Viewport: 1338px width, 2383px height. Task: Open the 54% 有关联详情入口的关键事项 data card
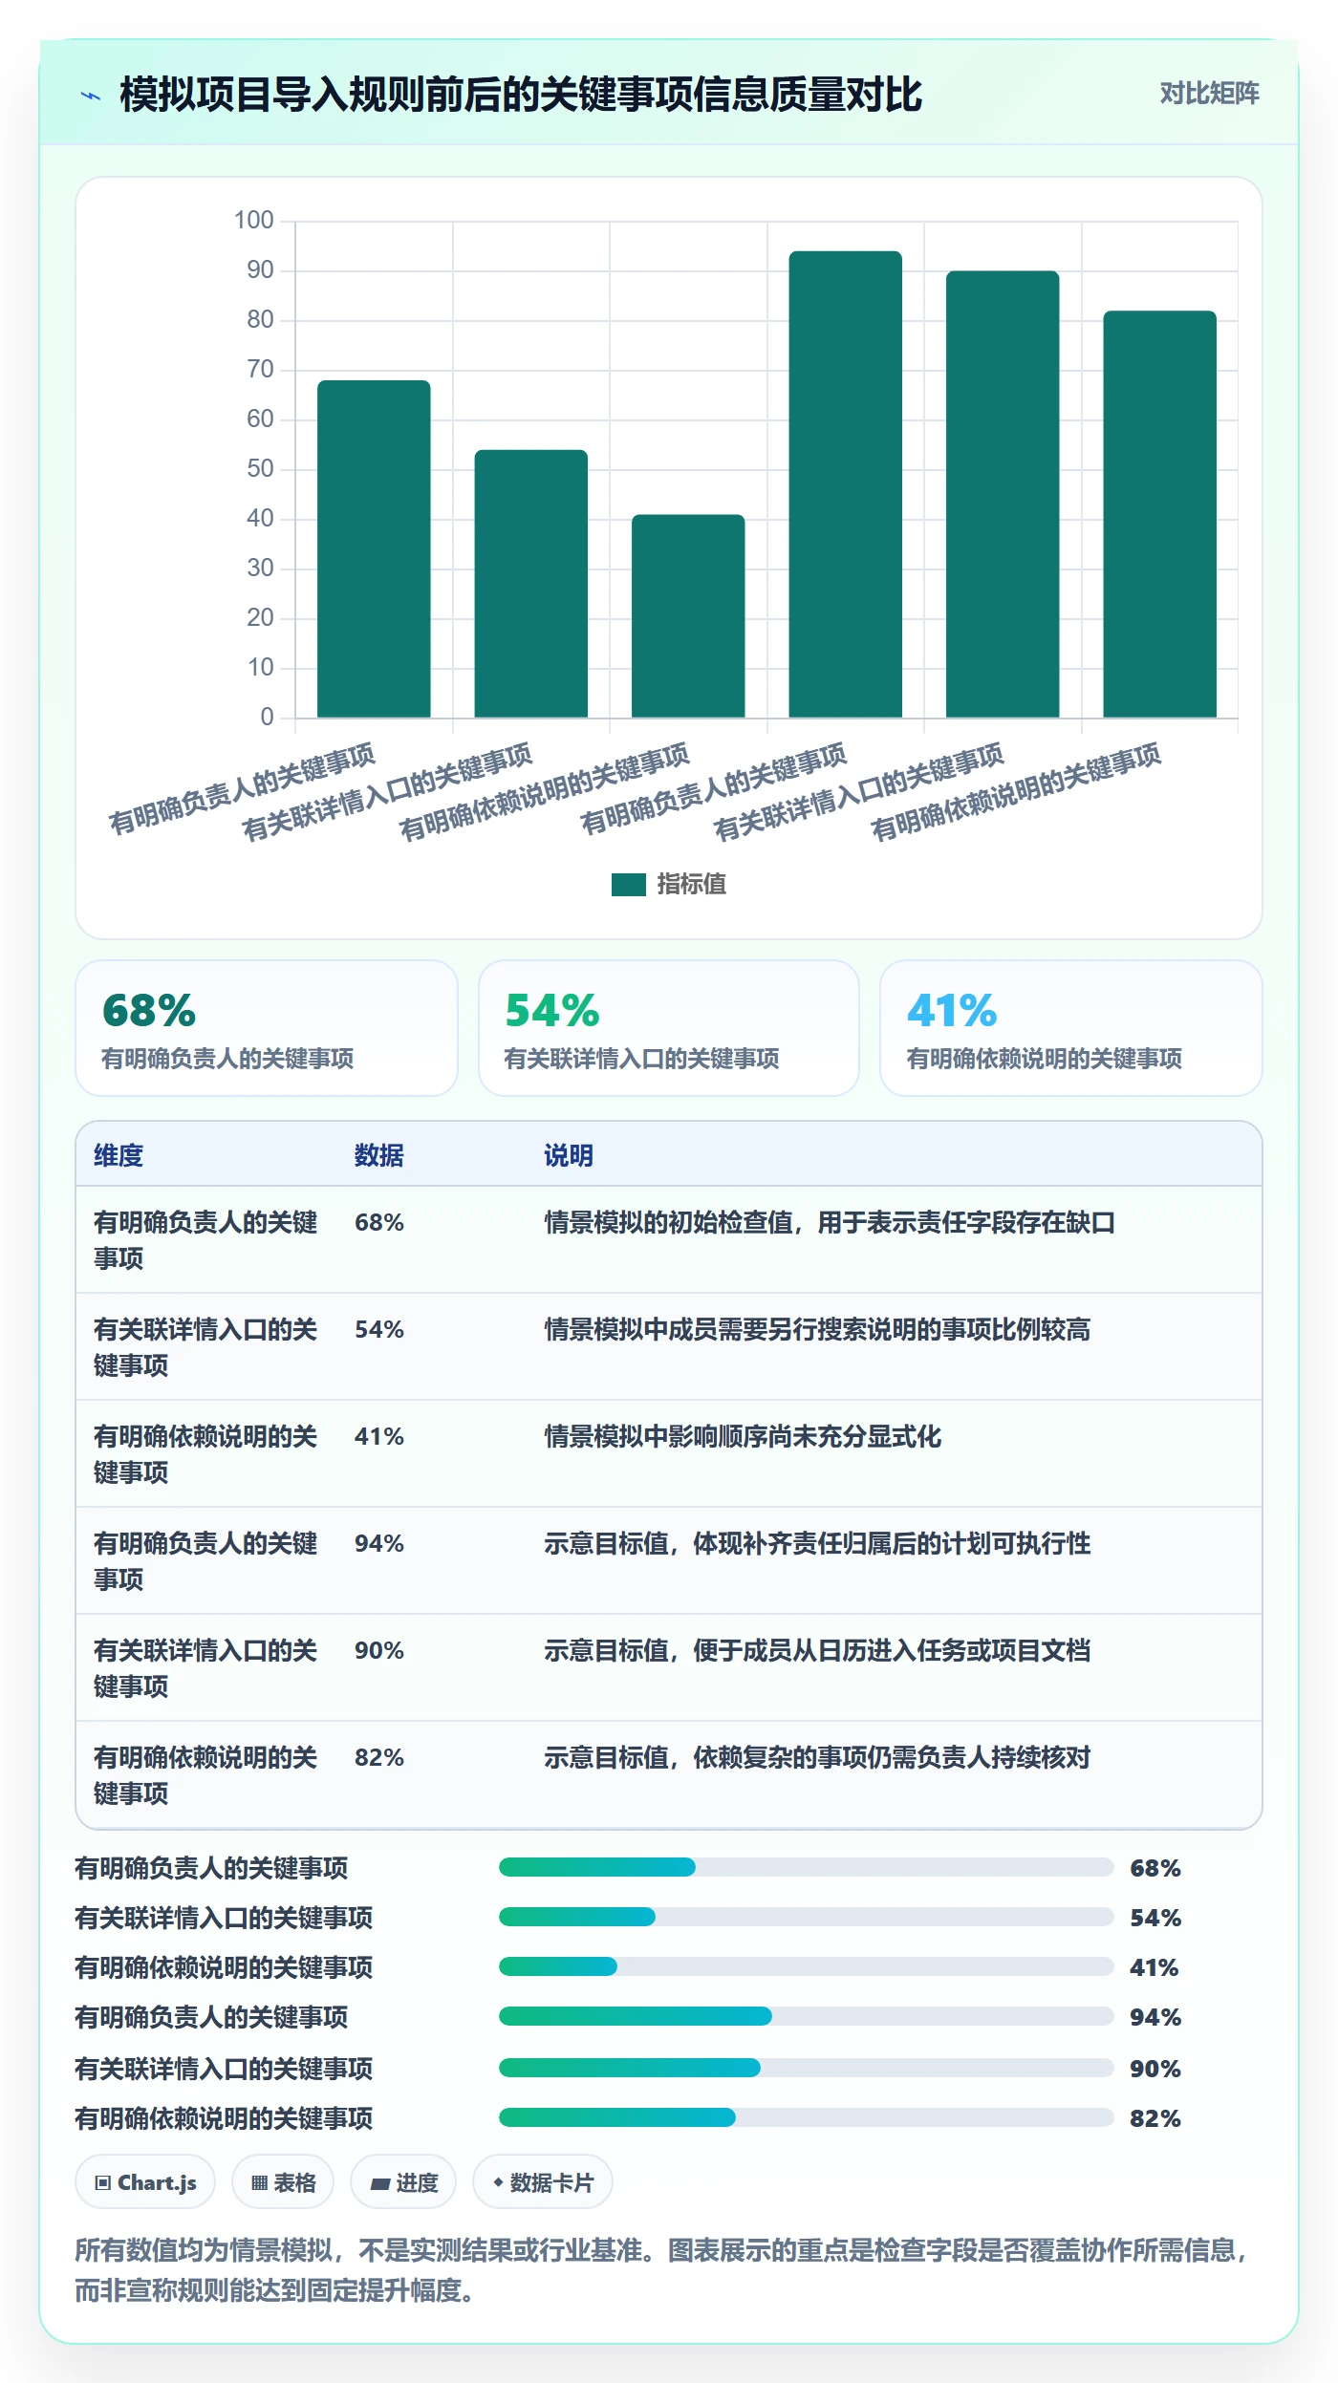[669, 1027]
